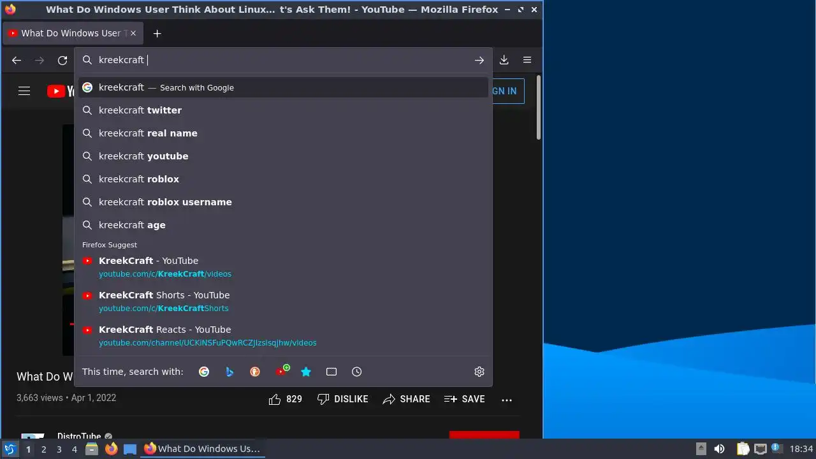Image resolution: width=816 pixels, height=459 pixels.
Task: Open YouTube guide hamburger menu
Action: pos(24,91)
